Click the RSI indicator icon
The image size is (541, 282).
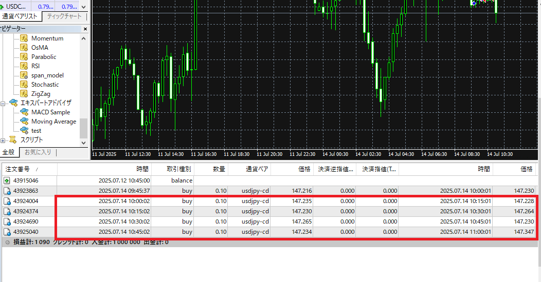pos(24,66)
